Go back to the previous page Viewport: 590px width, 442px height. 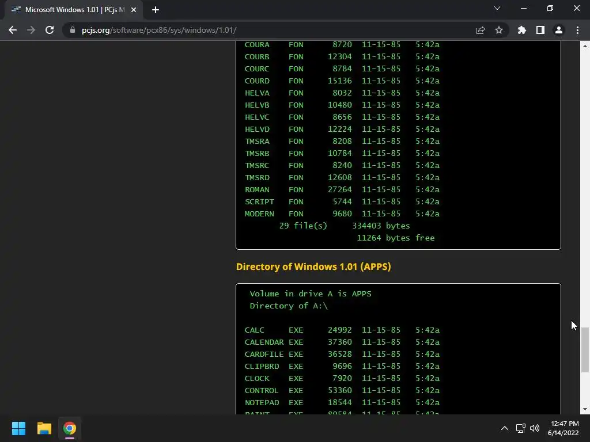[13, 30]
